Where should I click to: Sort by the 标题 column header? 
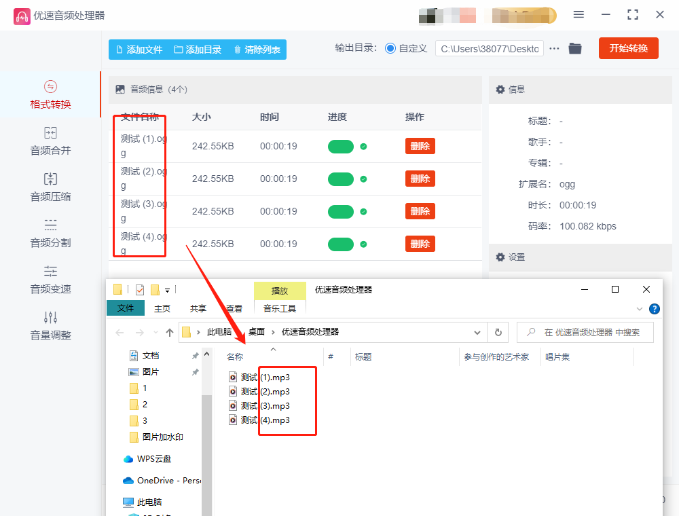point(363,356)
